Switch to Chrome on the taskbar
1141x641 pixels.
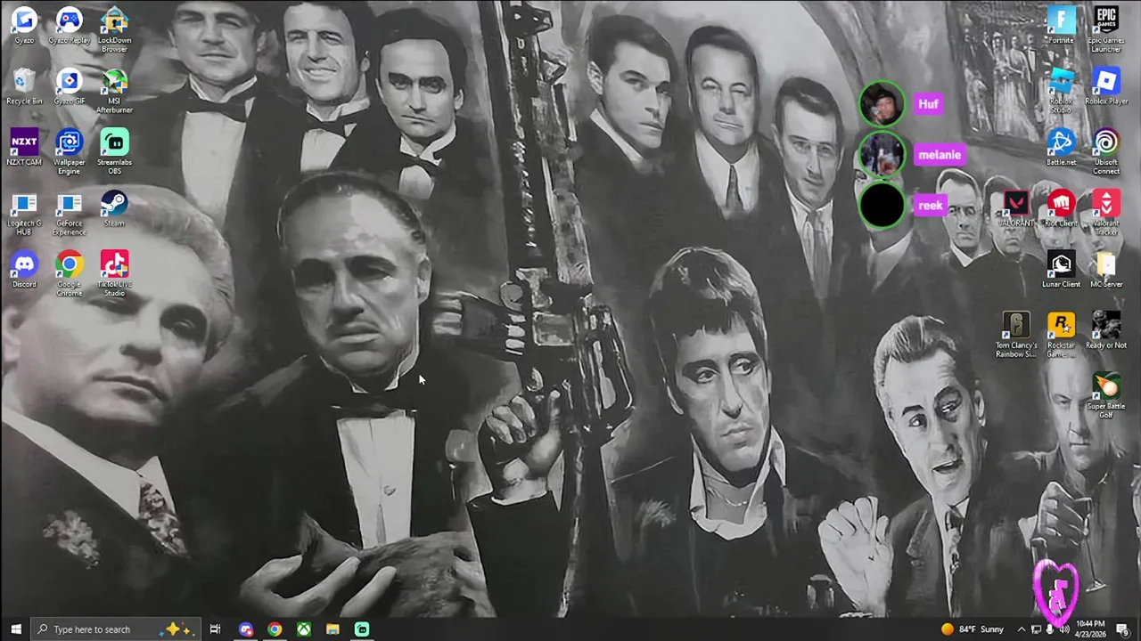275,629
